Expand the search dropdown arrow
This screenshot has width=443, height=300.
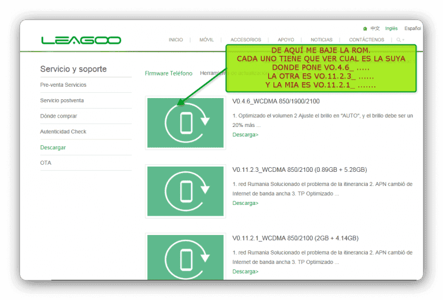pos(403,40)
